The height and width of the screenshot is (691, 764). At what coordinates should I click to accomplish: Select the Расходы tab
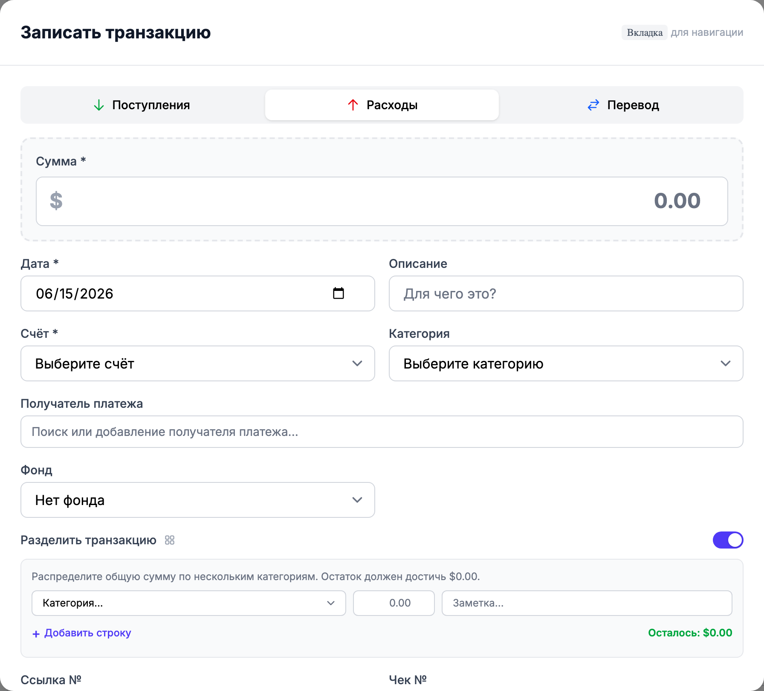tap(382, 105)
